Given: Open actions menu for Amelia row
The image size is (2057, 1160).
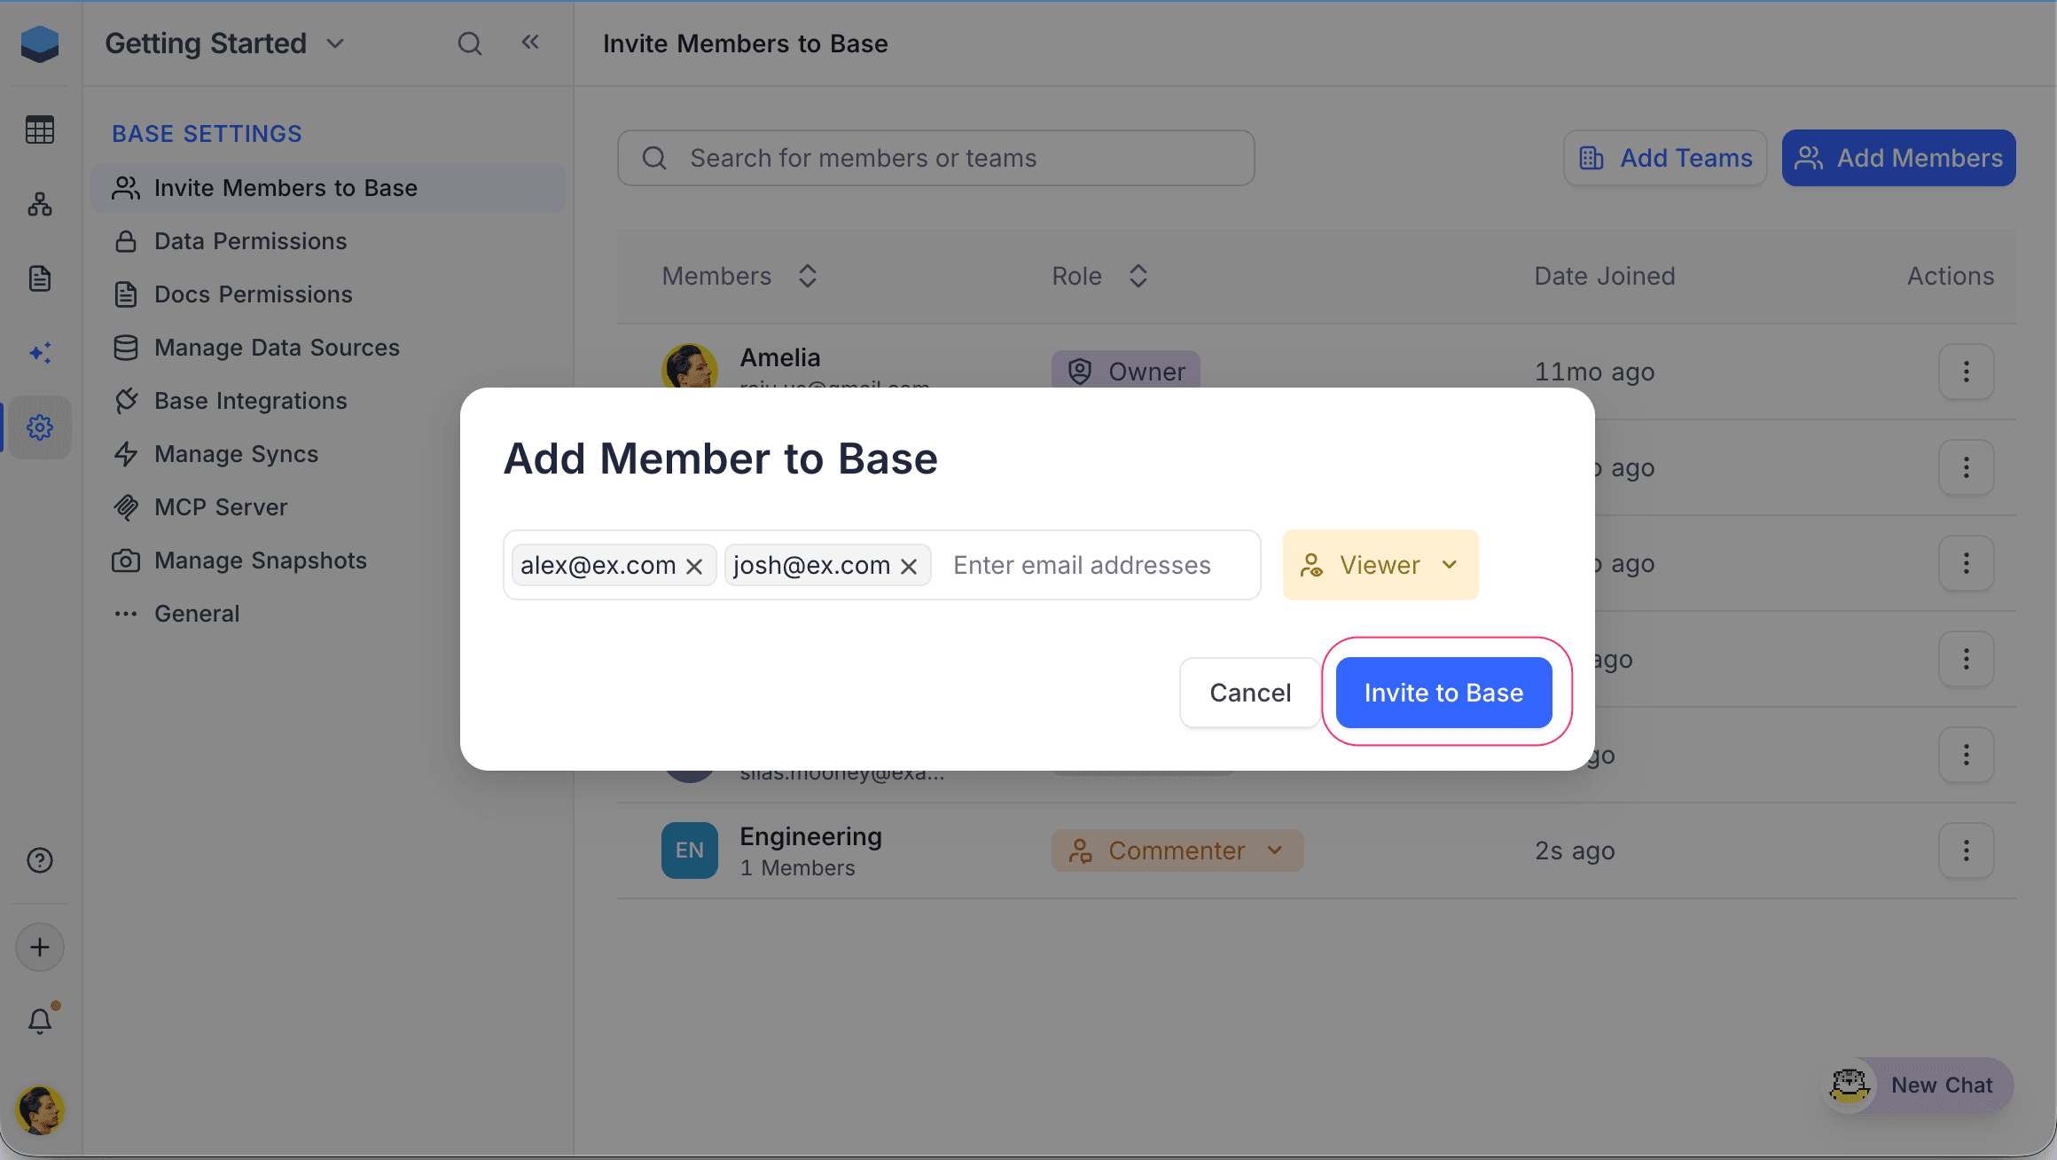Looking at the screenshot, I should tap(1966, 372).
